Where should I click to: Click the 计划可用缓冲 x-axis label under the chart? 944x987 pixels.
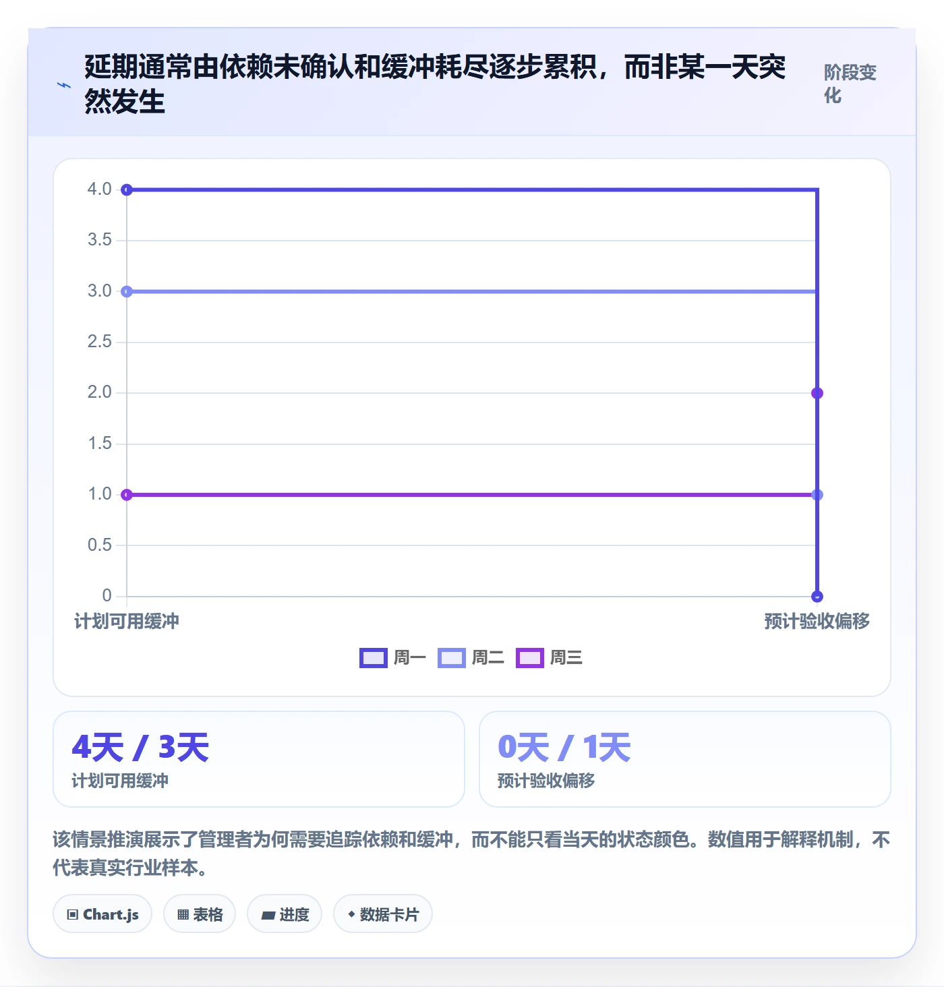pos(127,621)
